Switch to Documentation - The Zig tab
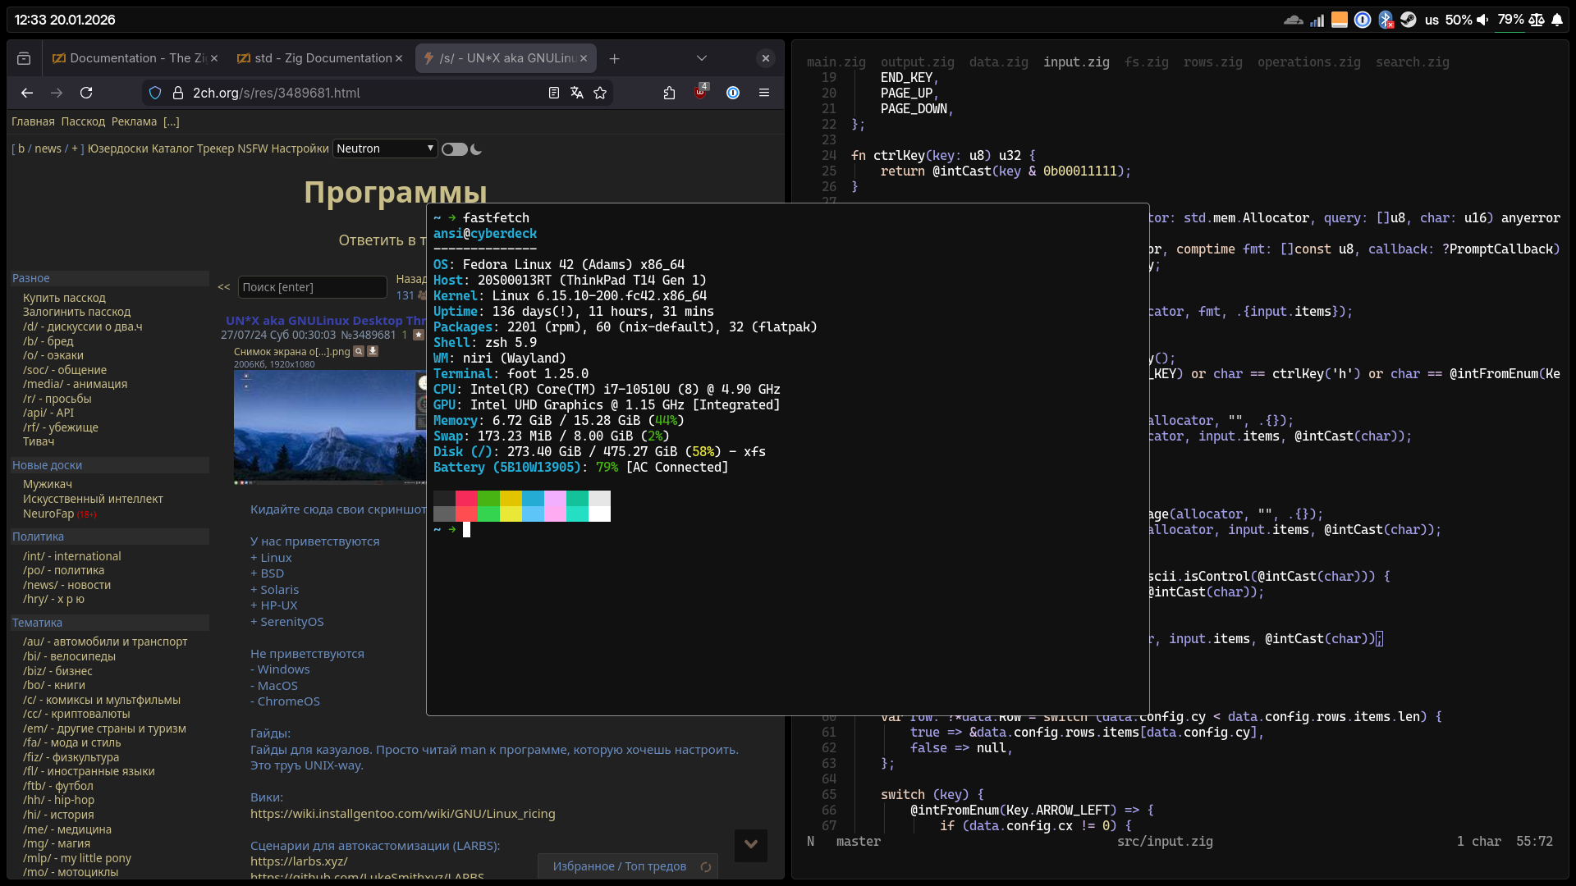 click(136, 58)
